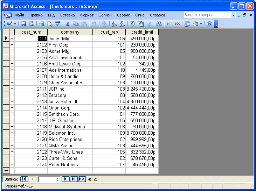Click the Print icon
This screenshot has height=191, width=256.
pos(41,24)
